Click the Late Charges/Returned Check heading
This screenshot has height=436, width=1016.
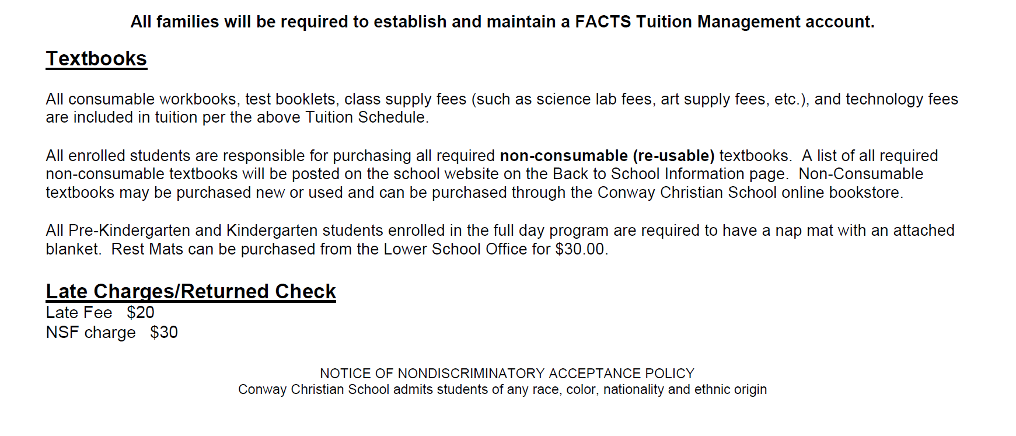click(x=191, y=291)
